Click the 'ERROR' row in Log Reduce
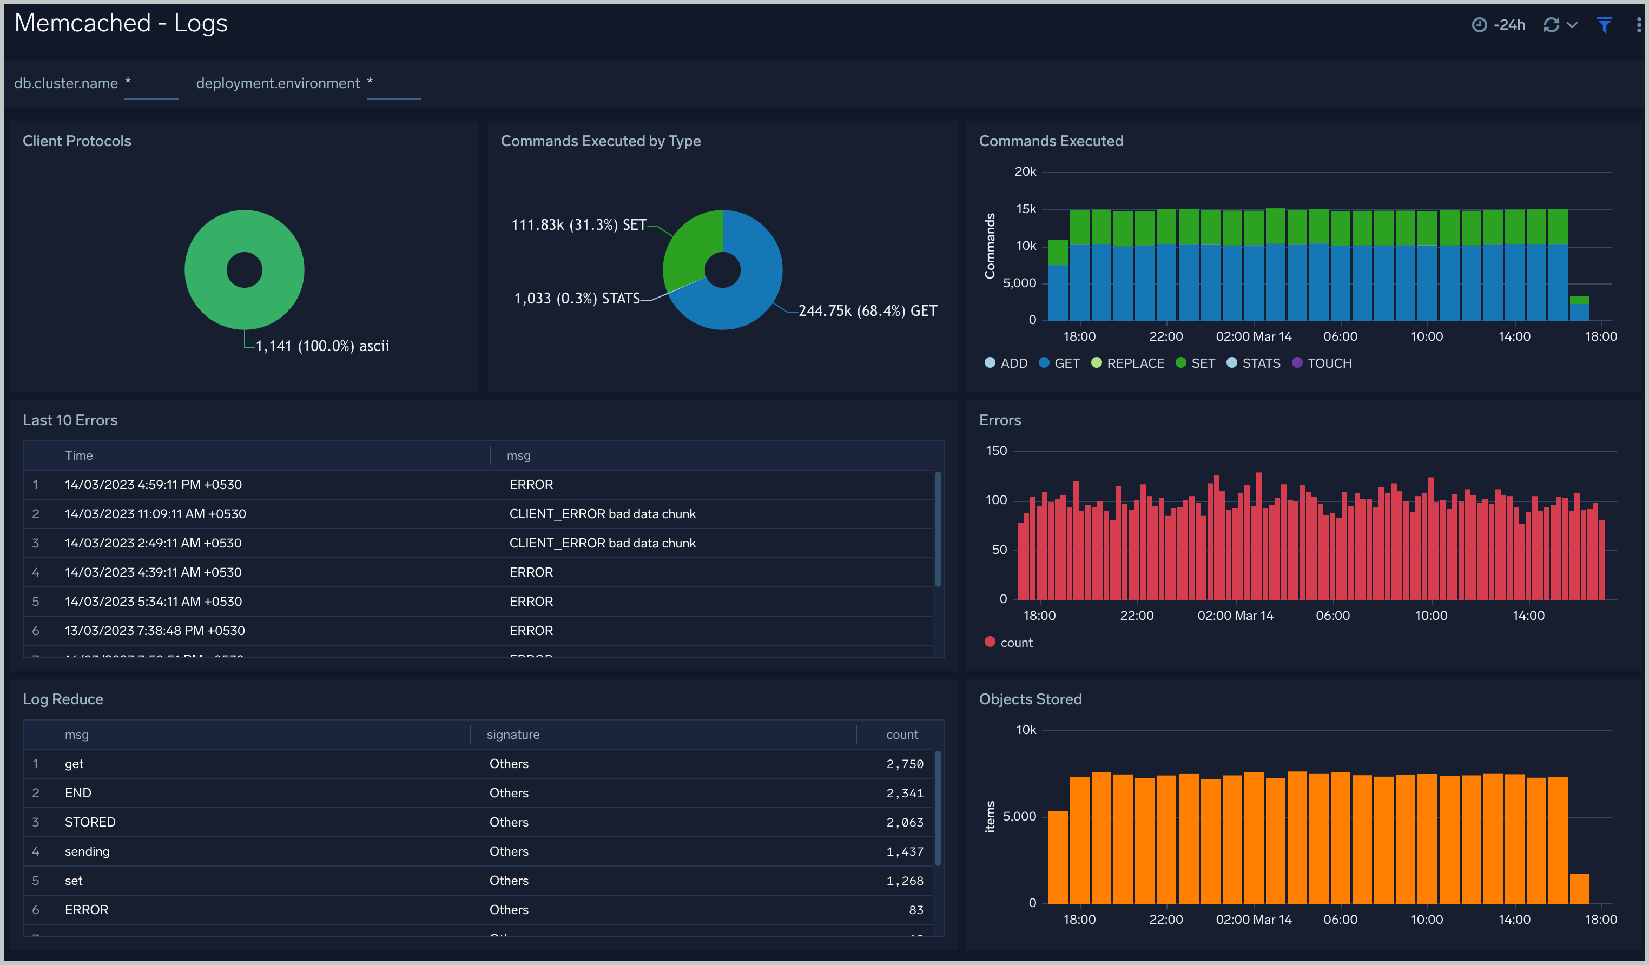The width and height of the screenshot is (1649, 965). [x=478, y=910]
